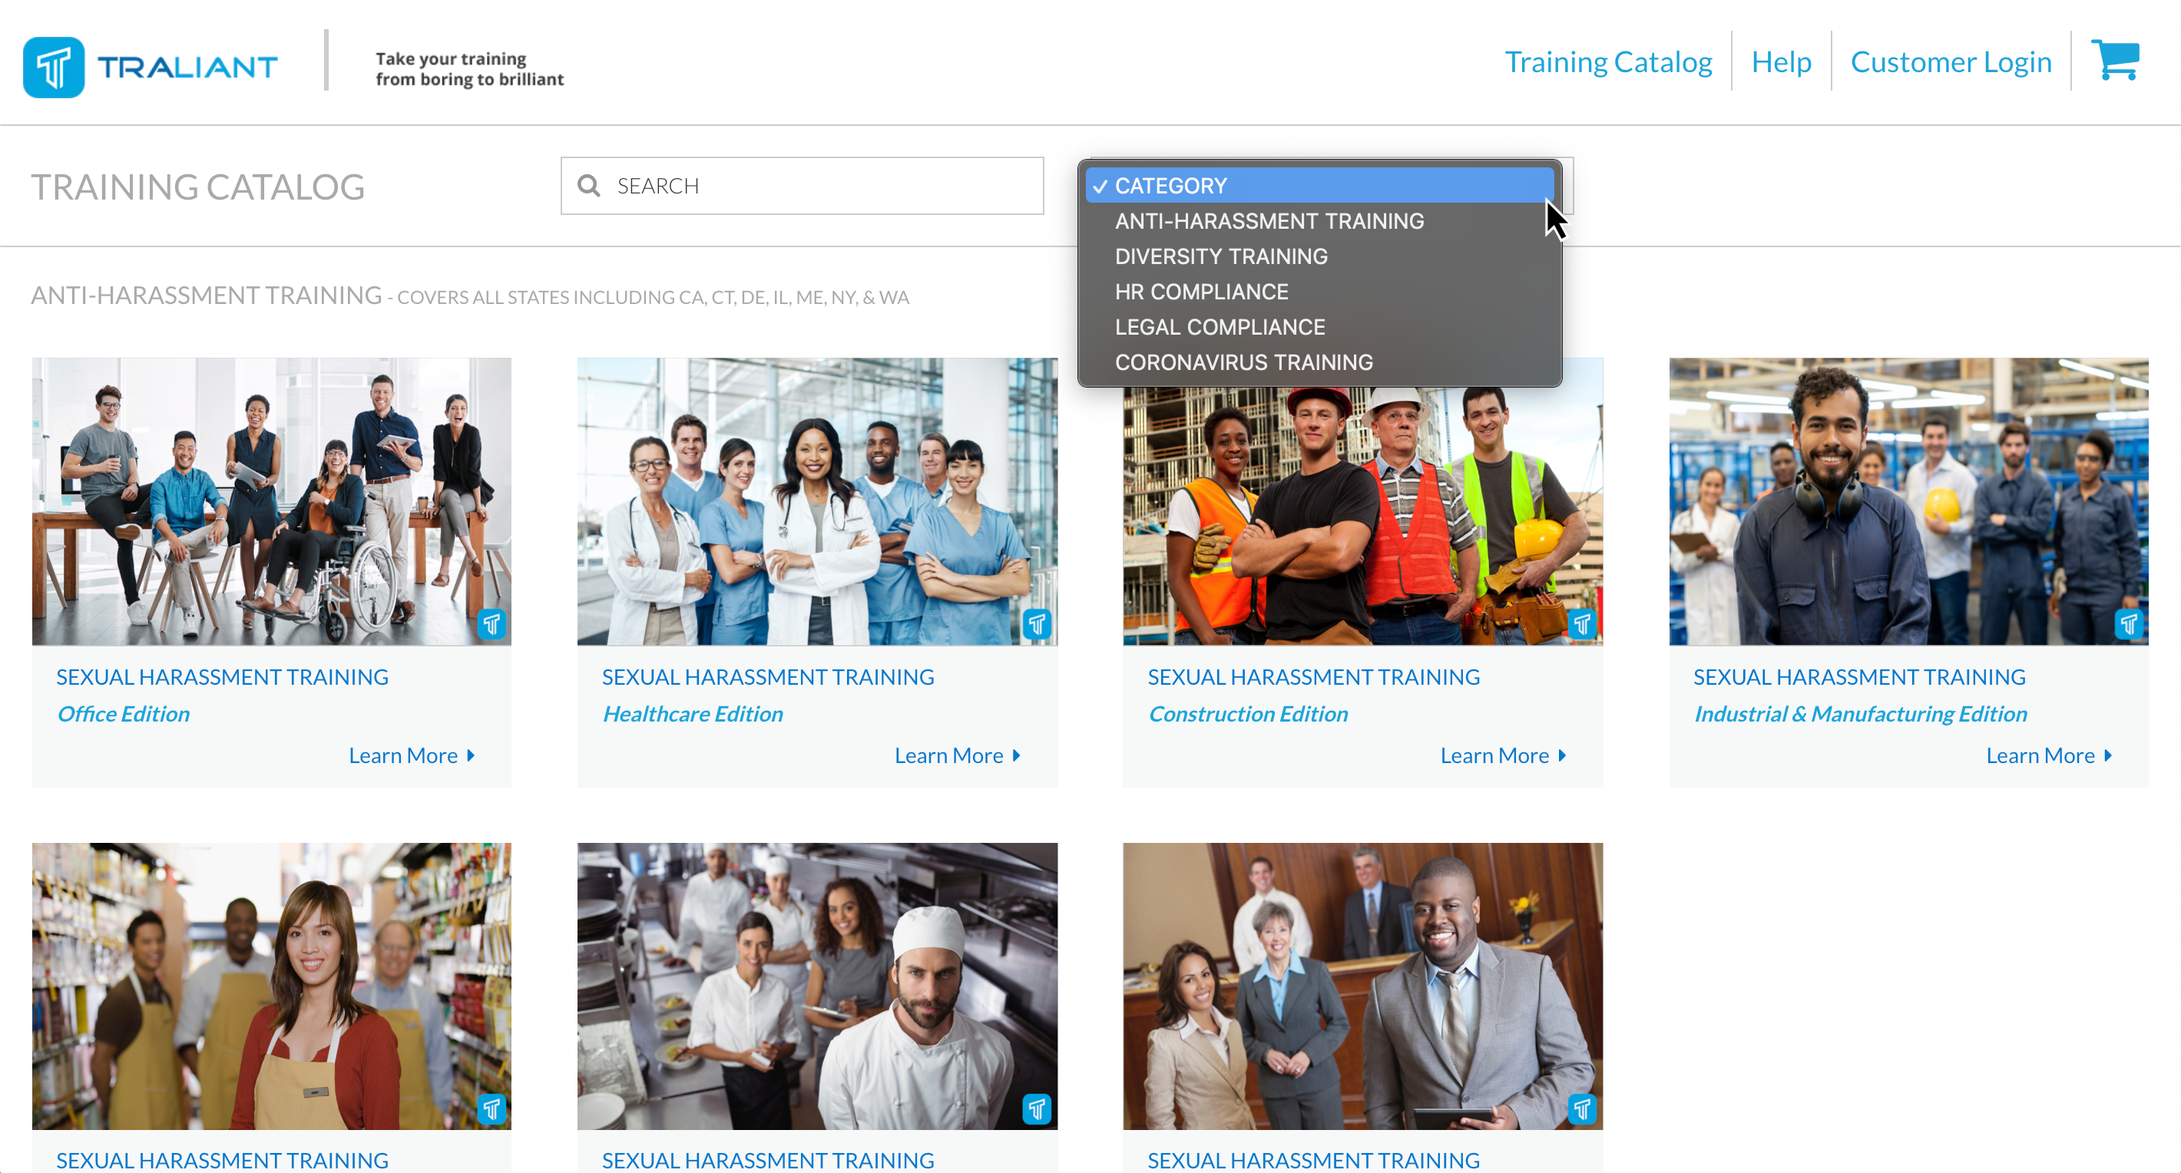Open Customer Login nav link
2181x1173 pixels.
point(1951,61)
